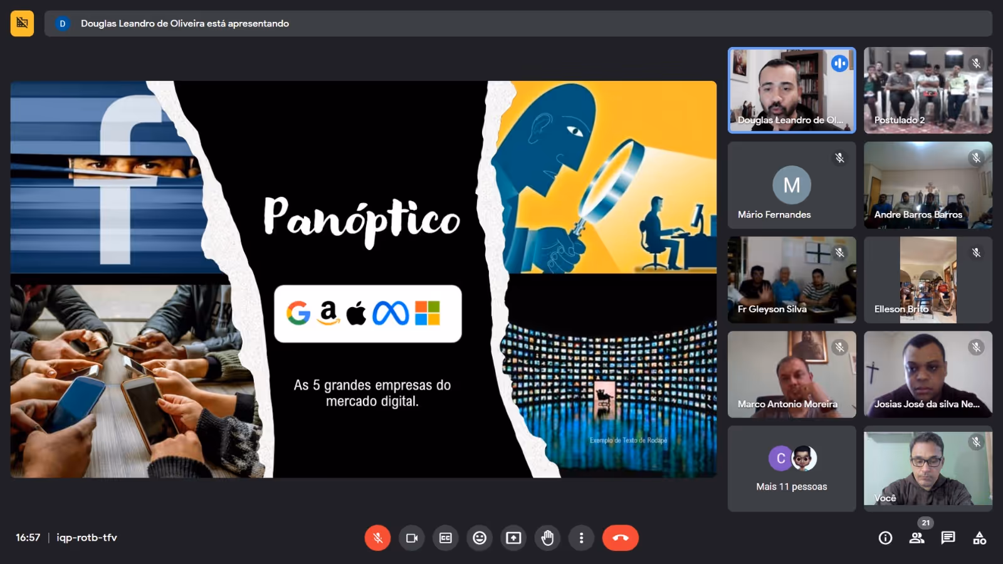The height and width of the screenshot is (564, 1003).
Task: Hang up the call with red button
Action: (621, 538)
